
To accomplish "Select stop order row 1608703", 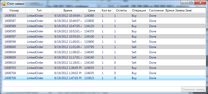I will tap(104, 68).
